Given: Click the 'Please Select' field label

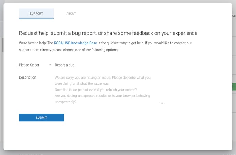Looking at the screenshot, I should coord(29,65).
